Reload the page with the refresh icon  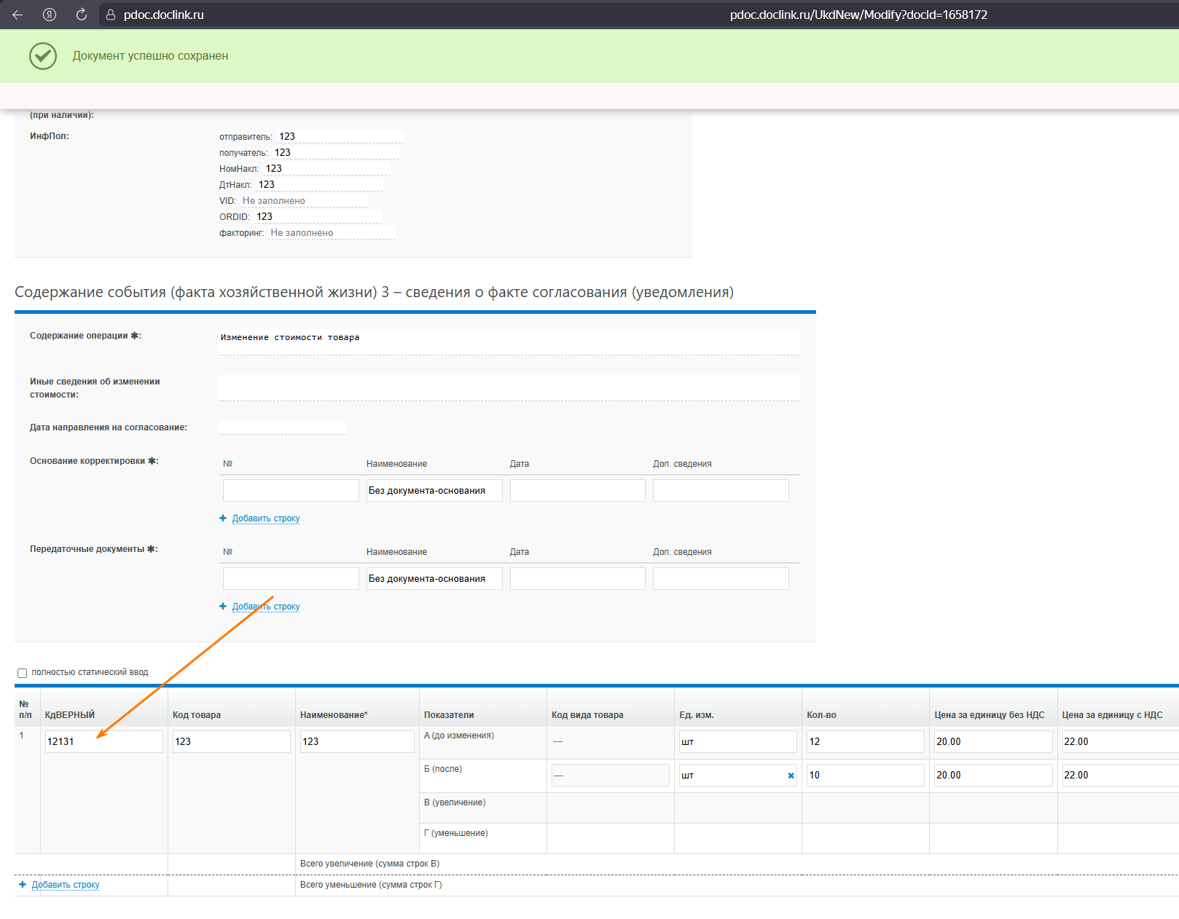[82, 15]
